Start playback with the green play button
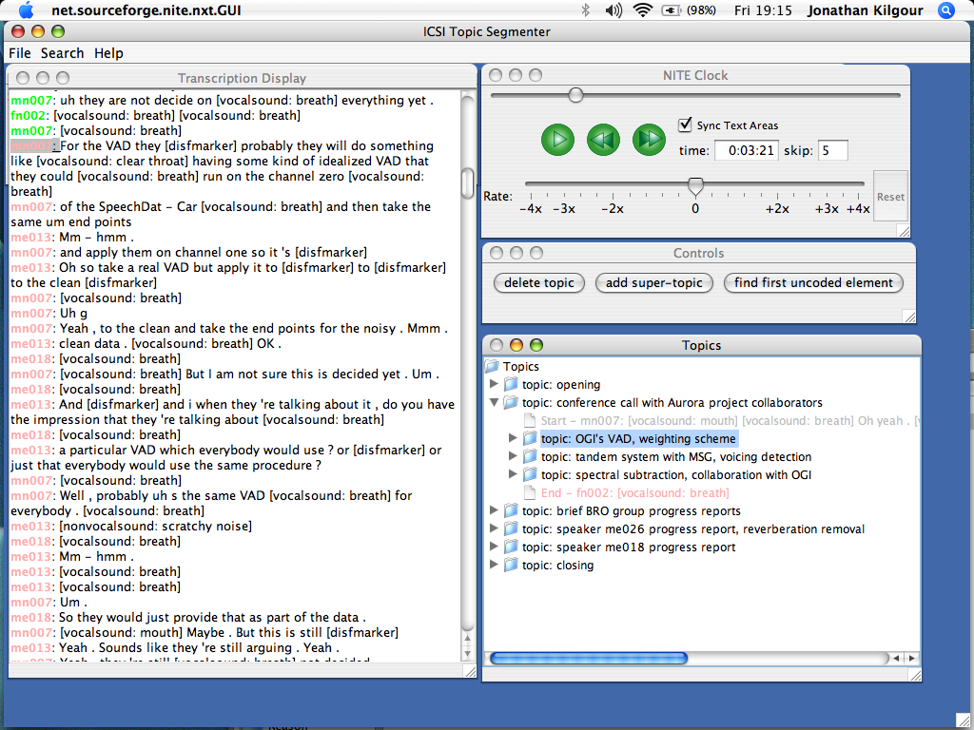 (557, 139)
